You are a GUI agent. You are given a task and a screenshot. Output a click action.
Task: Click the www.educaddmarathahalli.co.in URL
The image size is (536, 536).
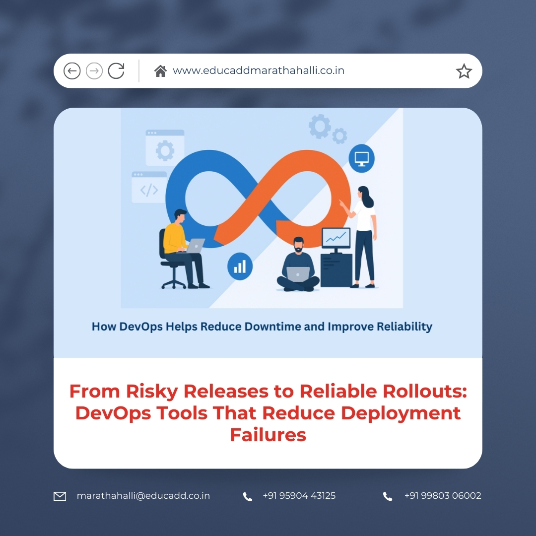259,70
